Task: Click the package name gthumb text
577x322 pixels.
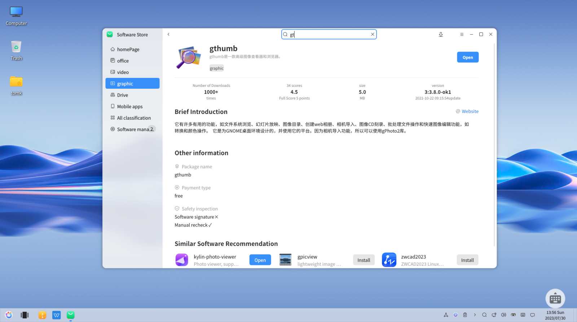Action: (183, 175)
